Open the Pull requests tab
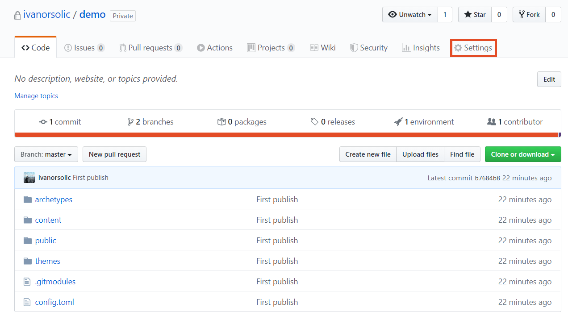 [150, 48]
